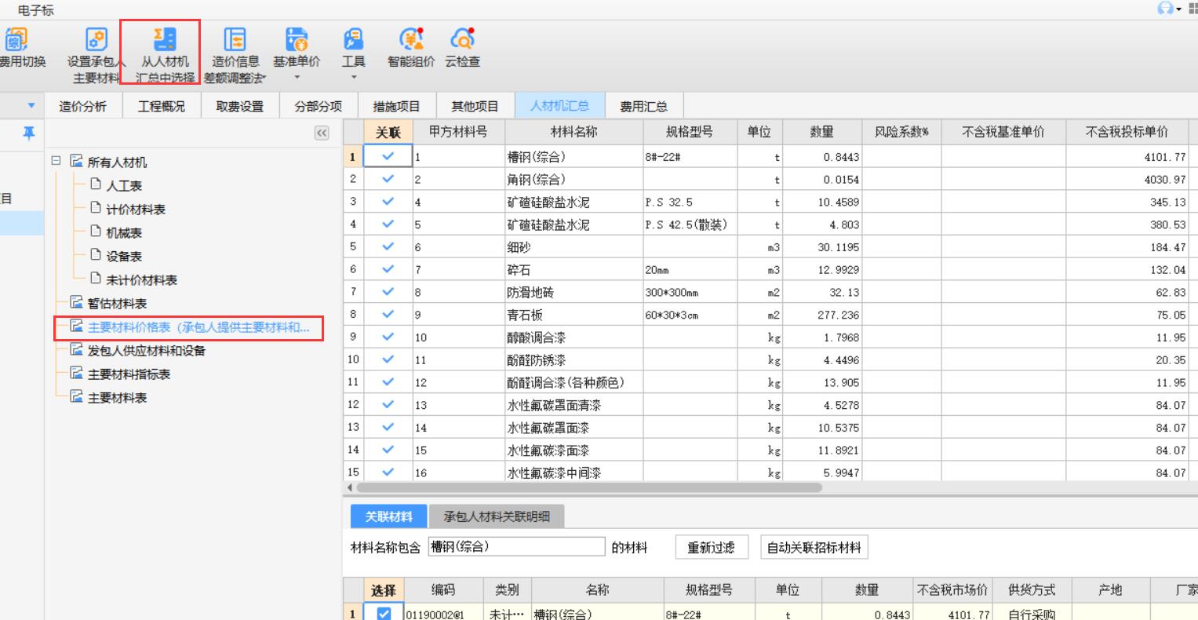Click 不含税投标单价 column header
This screenshot has height=620, width=1198.
coord(1127,132)
